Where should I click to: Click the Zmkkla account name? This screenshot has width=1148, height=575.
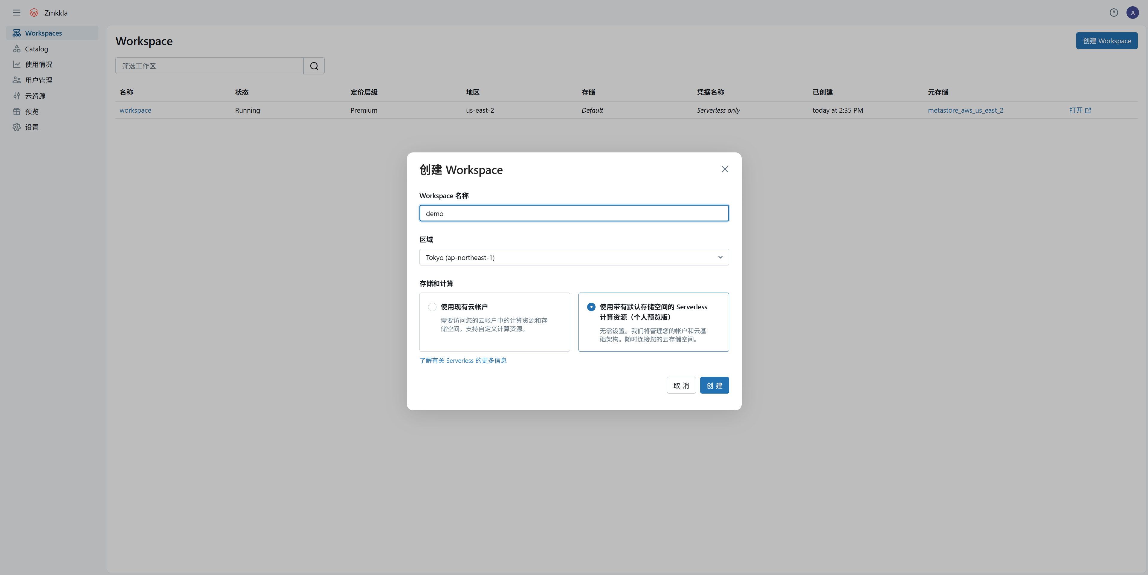click(x=56, y=13)
